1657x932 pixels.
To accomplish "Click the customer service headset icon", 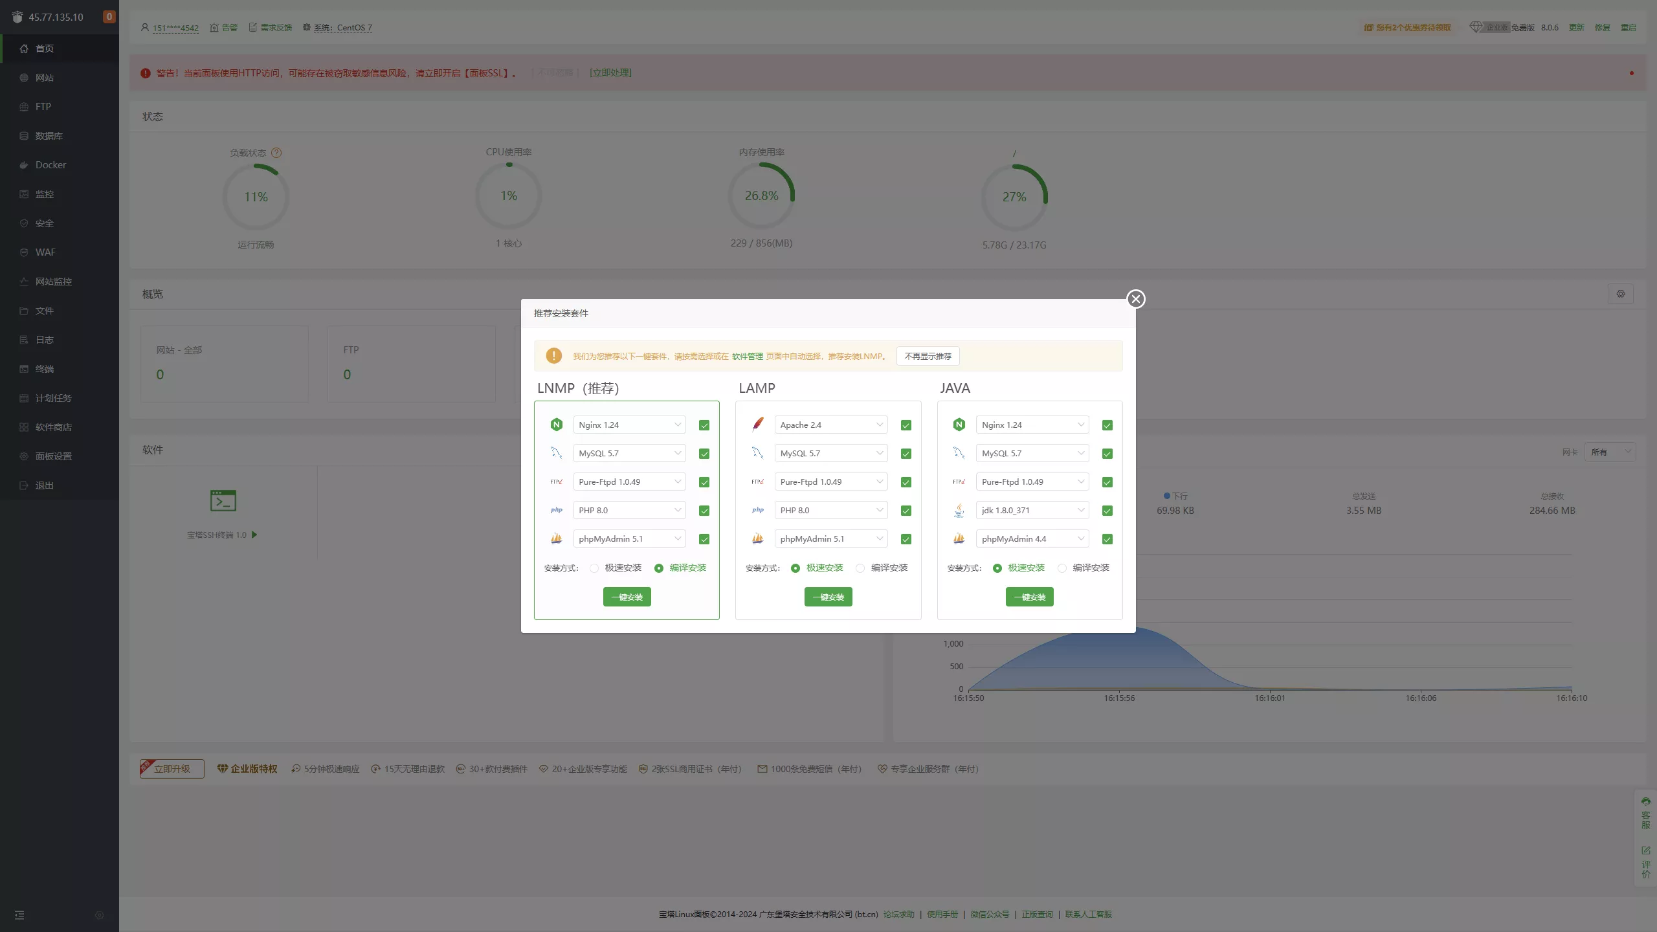I will point(1645,802).
